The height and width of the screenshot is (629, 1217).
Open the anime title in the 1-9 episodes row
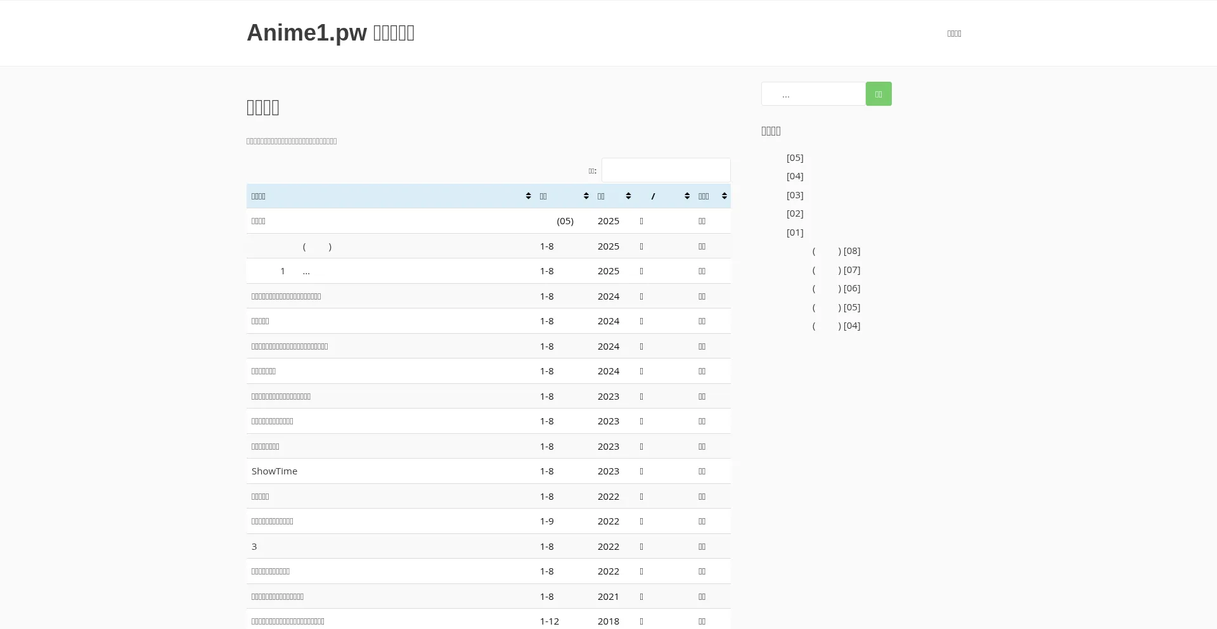pos(273,521)
